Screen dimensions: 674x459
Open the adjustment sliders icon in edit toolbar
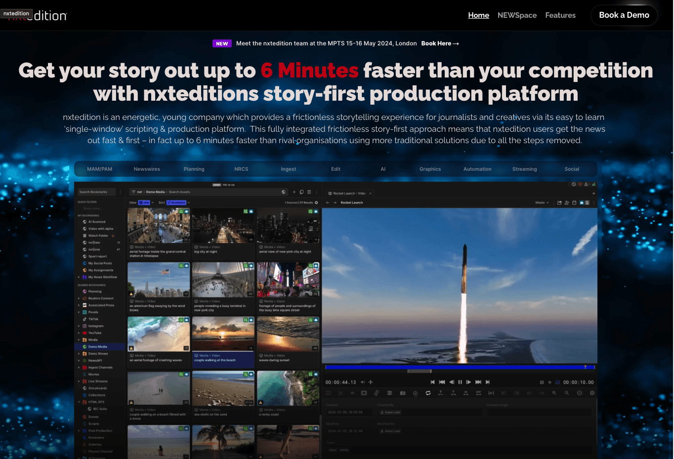[x=389, y=393]
